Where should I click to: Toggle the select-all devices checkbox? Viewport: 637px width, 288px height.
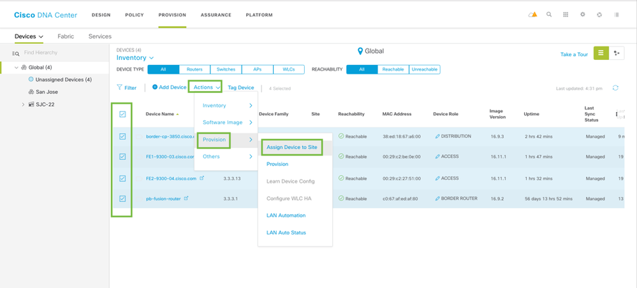pyautogui.click(x=122, y=114)
